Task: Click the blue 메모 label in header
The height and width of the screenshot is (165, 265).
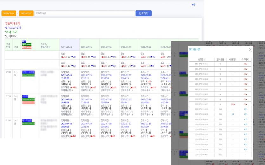Action: (24, 41)
